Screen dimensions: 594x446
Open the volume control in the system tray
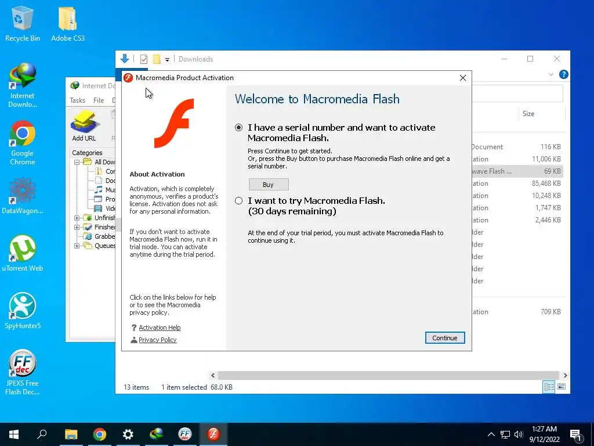point(519,434)
